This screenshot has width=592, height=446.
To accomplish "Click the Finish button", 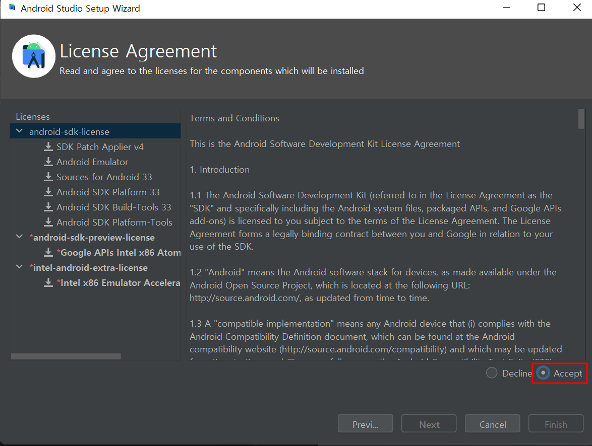I will coord(556,424).
